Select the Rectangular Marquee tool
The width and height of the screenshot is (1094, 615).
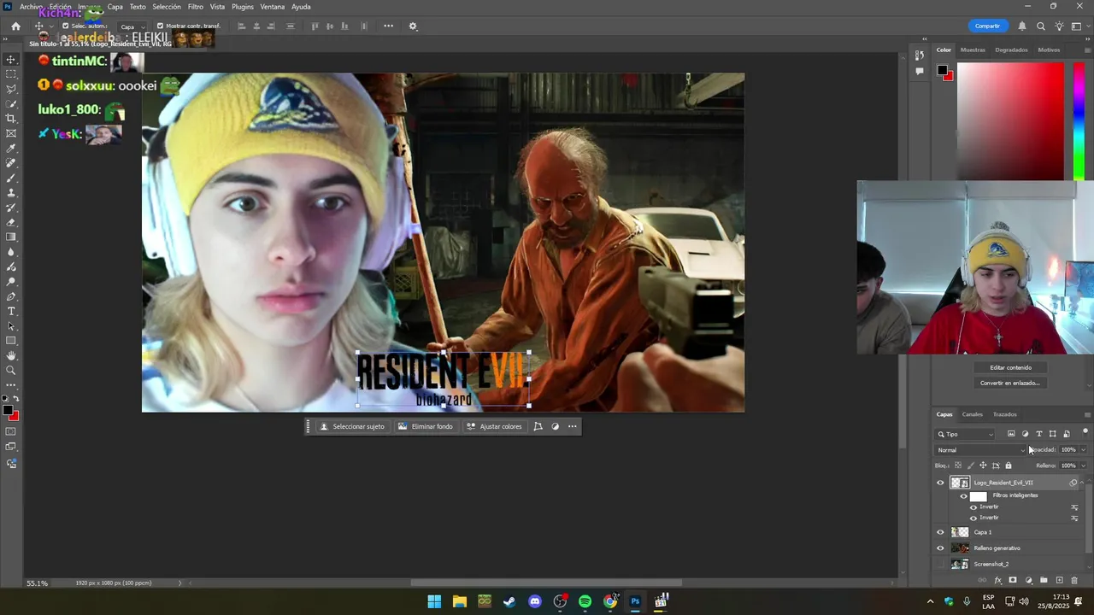(x=11, y=74)
